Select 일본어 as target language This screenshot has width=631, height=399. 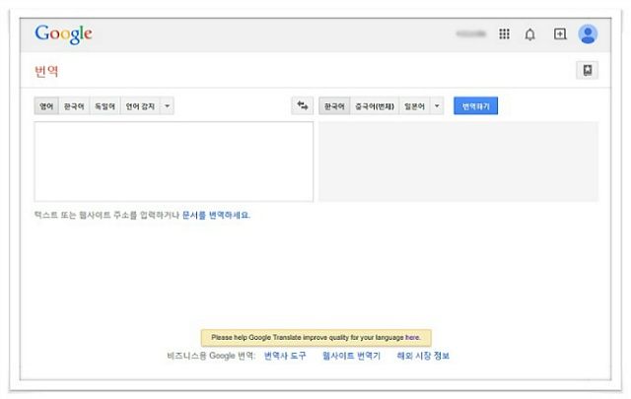click(414, 106)
